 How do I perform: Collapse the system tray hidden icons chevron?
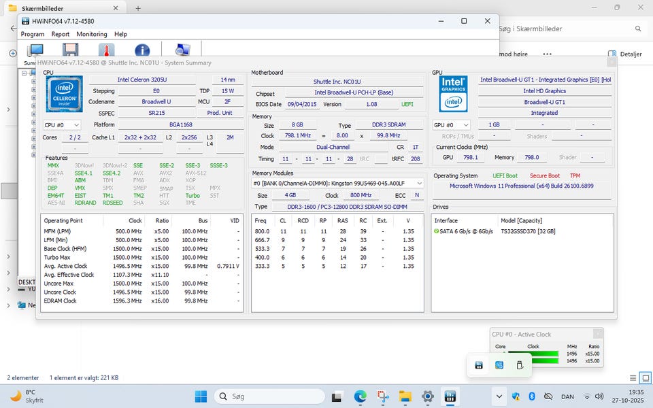pyautogui.click(x=499, y=396)
